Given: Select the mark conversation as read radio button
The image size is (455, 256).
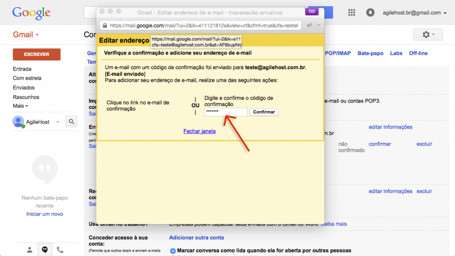Looking at the screenshot, I should click(173, 251).
